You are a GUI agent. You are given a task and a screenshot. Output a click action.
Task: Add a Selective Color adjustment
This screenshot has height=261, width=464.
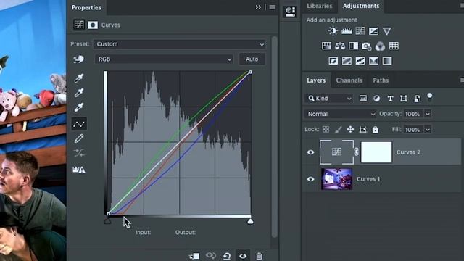(x=373, y=61)
